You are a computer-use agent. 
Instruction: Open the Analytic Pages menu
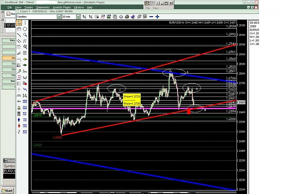click(x=62, y=7)
